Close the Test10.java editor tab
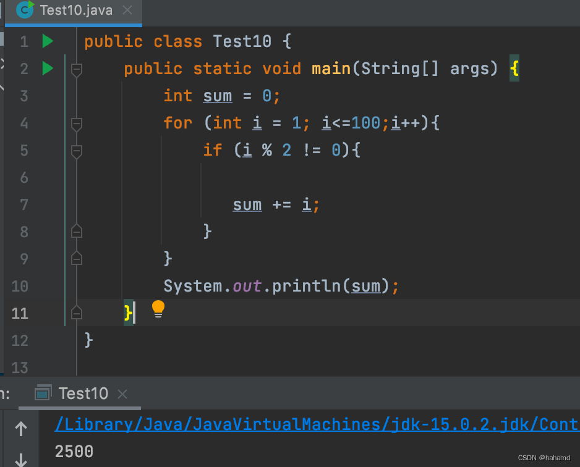The image size is (580, 467). (127, 11)
